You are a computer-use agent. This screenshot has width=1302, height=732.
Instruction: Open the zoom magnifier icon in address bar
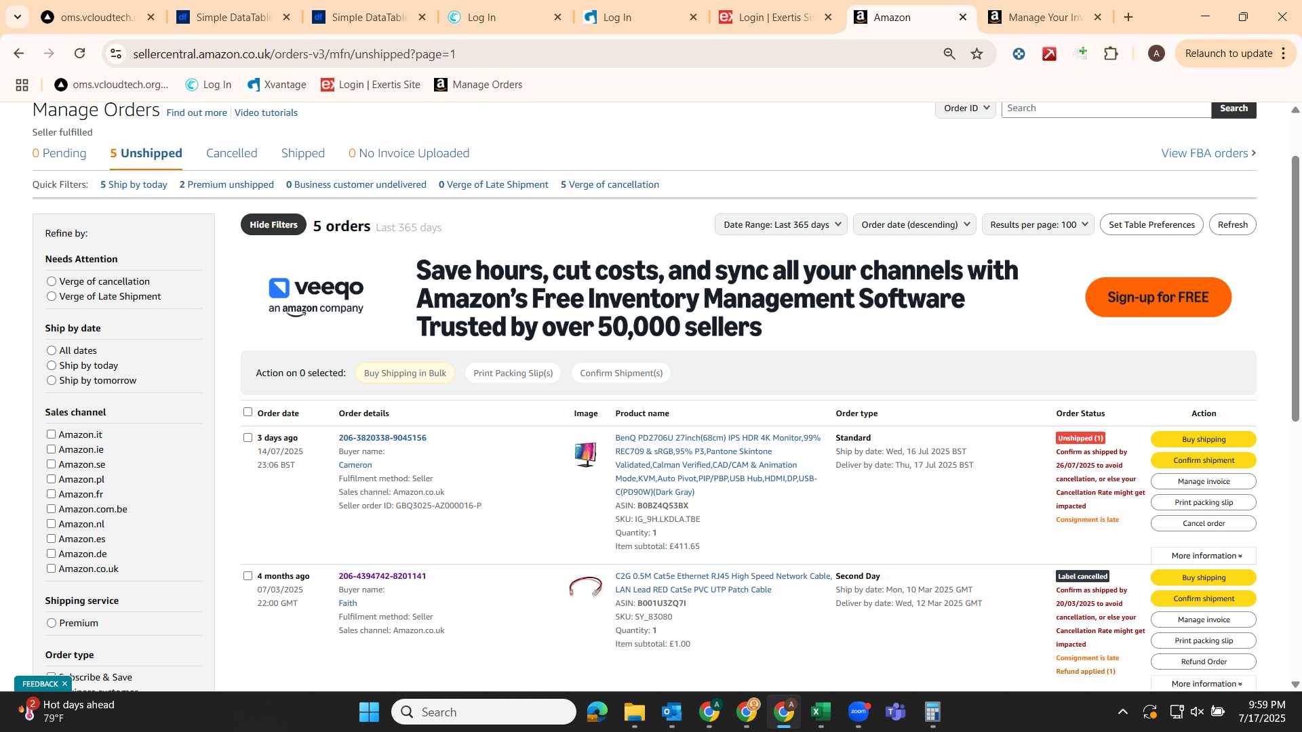click(x=949, y=54)
